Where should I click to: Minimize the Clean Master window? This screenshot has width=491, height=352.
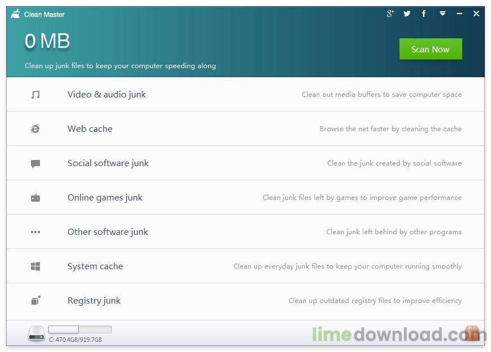pos(460,14)
